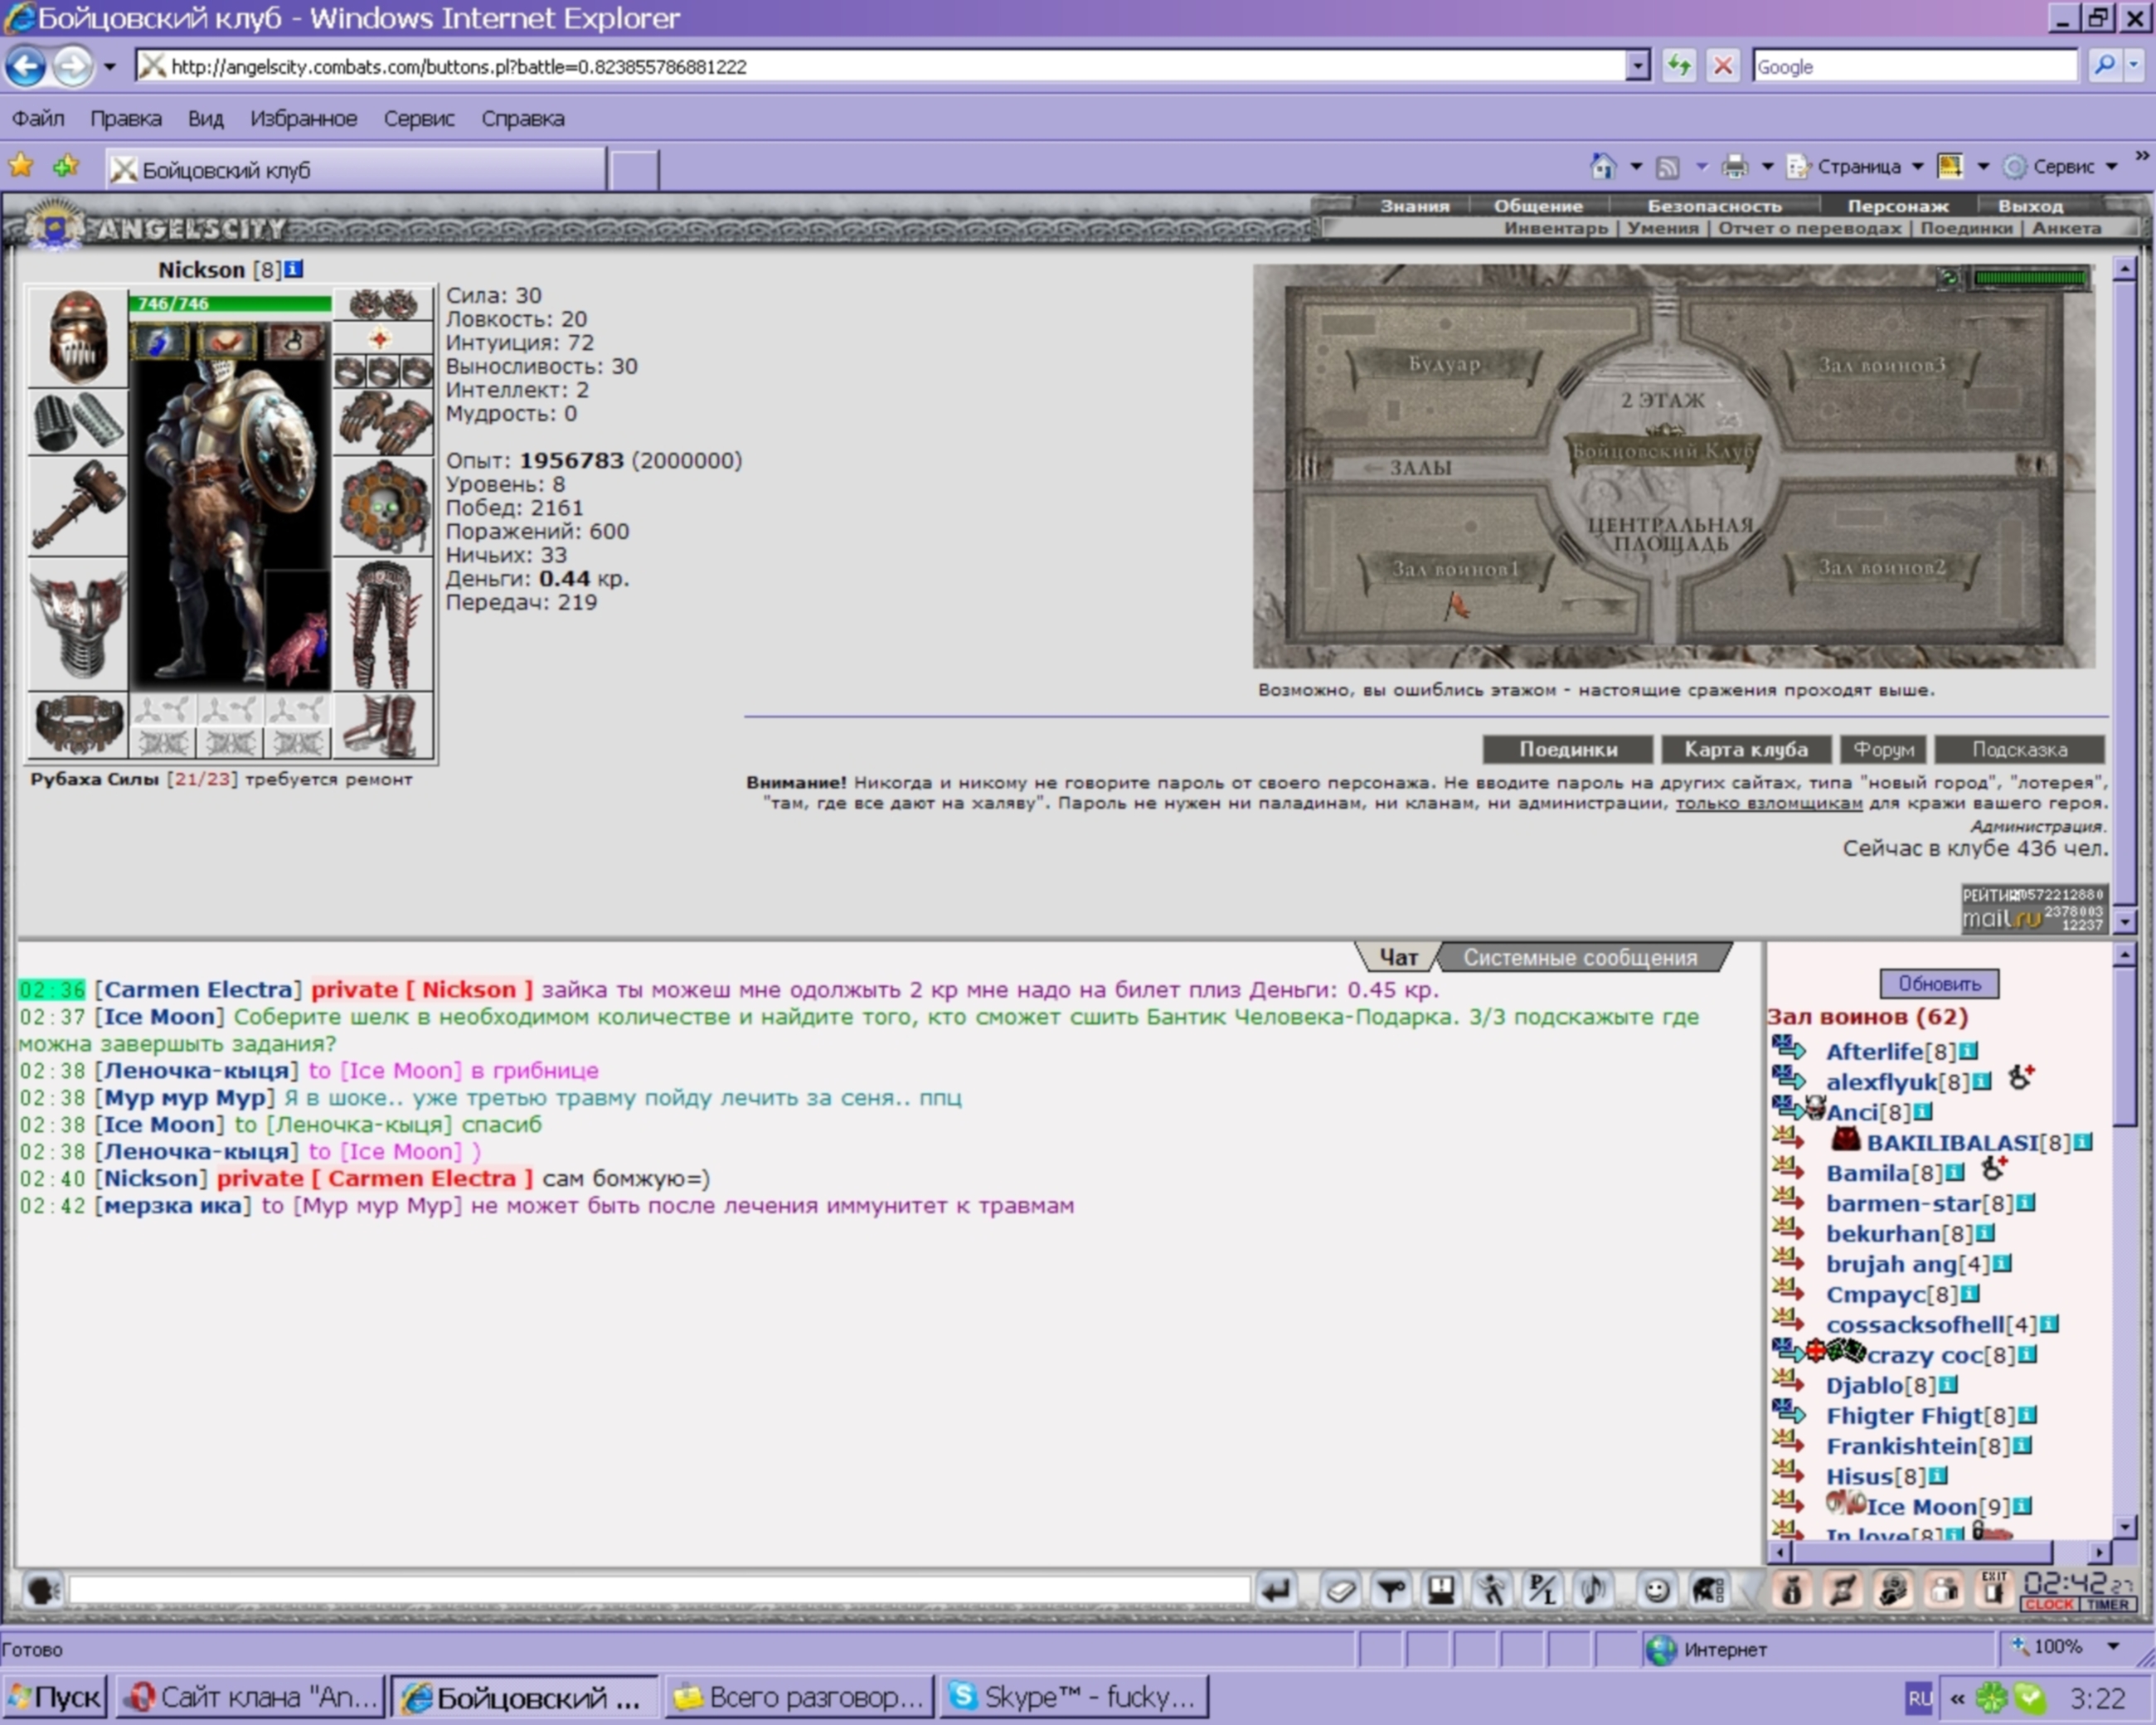Toggle the TIMER mode under the clock

click(x=2108, y=1604)
